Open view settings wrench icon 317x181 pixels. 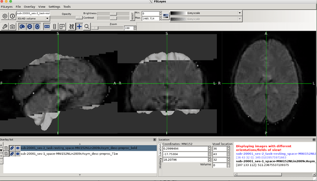(5, 27)
